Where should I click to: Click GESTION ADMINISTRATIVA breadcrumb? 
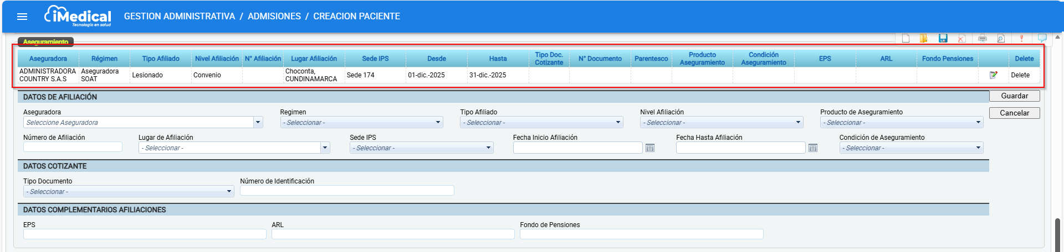pos(180,17)
